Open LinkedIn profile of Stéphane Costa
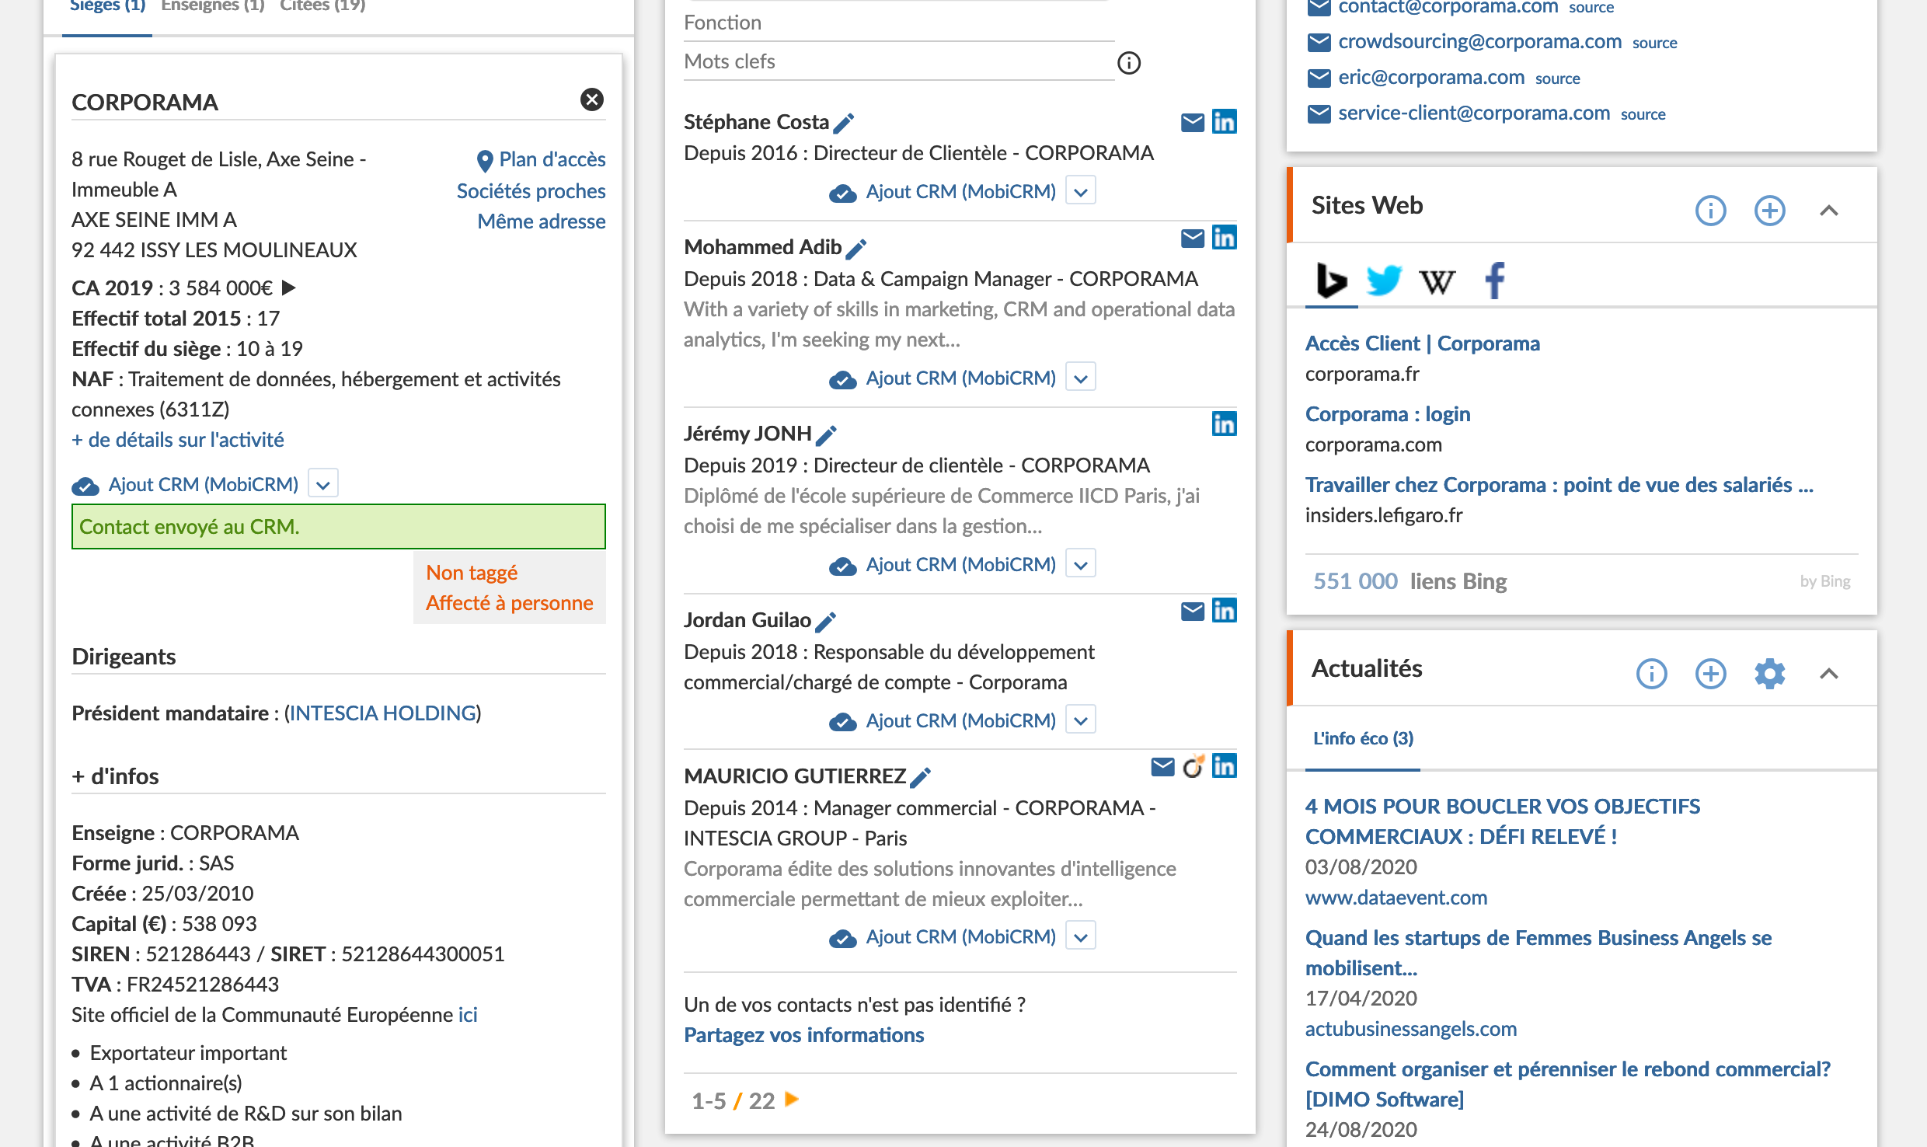This screenshot has width=1927, height=1147. (1224, 122)
